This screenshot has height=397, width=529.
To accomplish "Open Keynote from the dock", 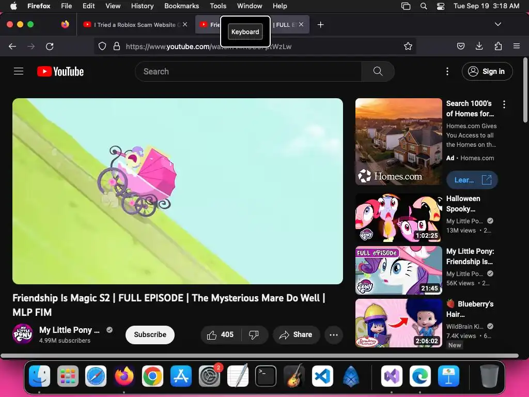I will [x=448, y=376].
